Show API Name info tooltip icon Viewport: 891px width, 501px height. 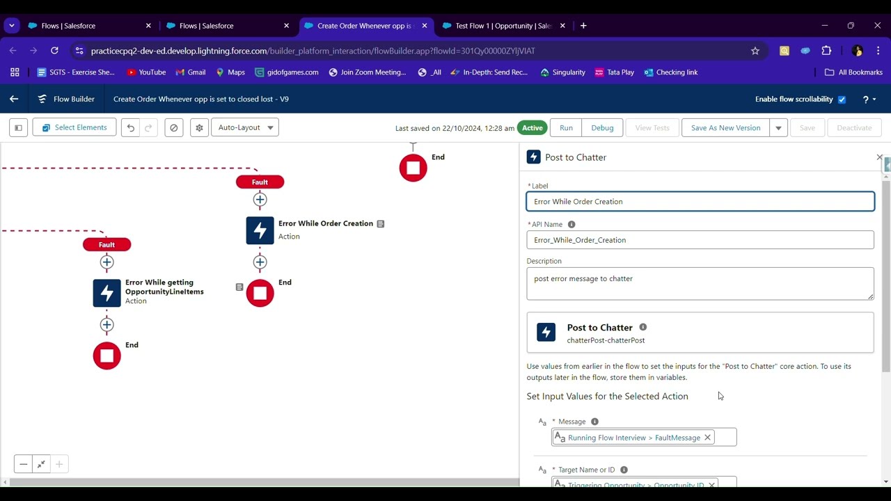(571, 225)
